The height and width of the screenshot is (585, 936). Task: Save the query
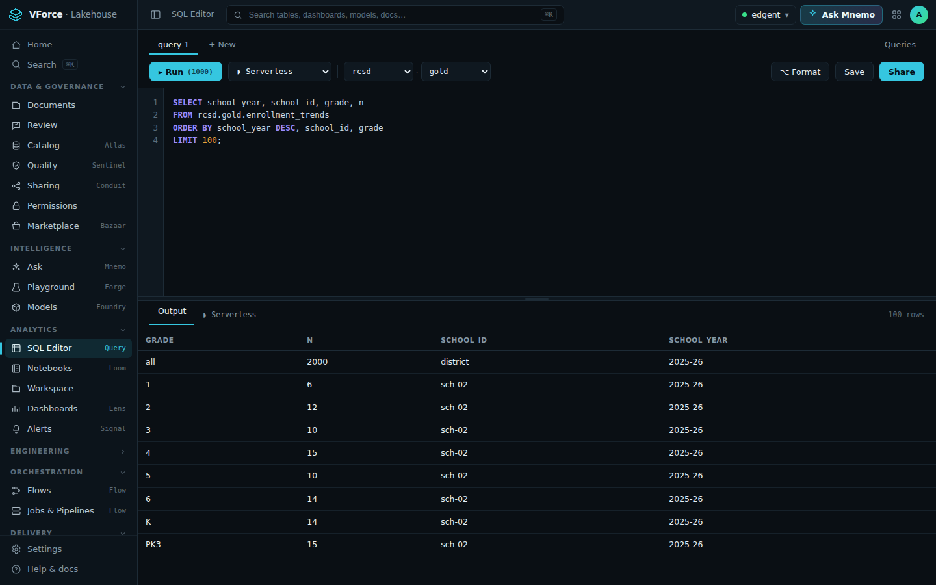coord(854,71)
